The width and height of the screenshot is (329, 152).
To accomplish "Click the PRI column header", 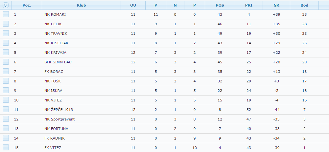I will pos(249,5).
